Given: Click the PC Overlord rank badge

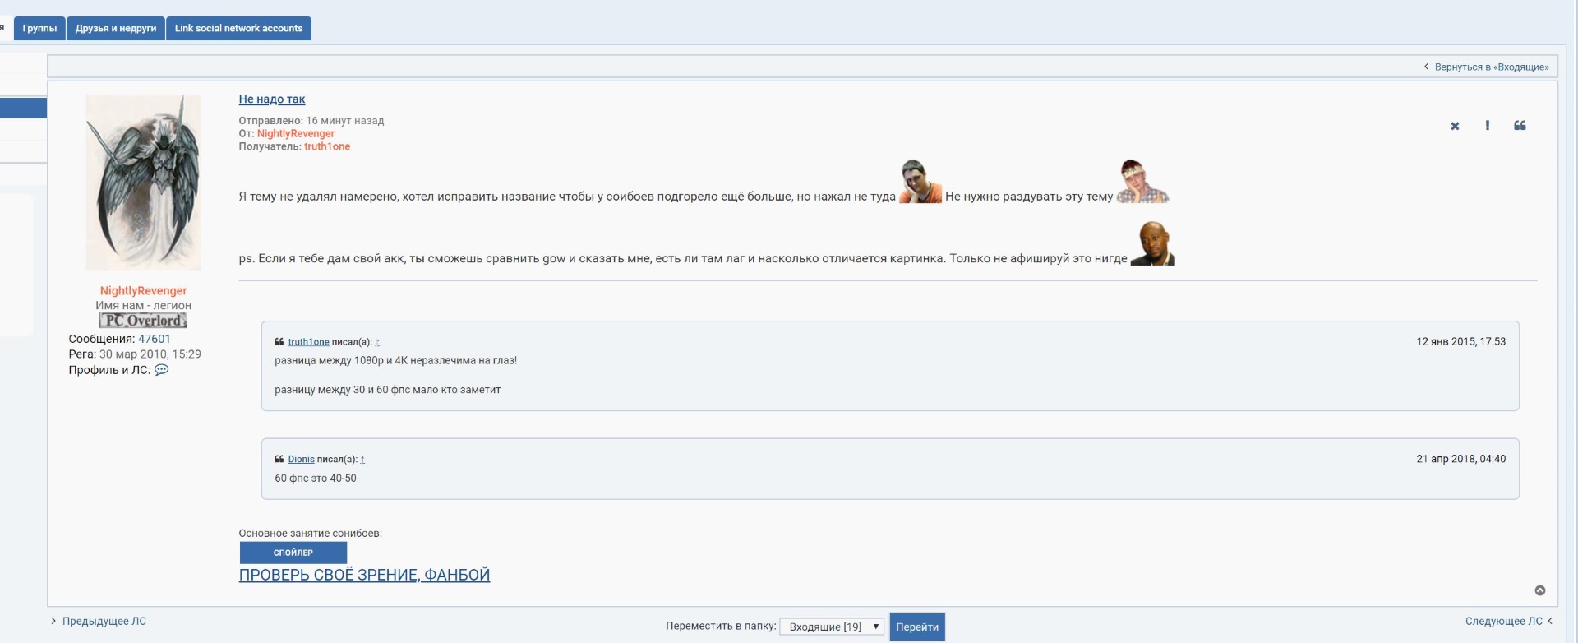Looking at the screenshot, I should [x=143, y=321].
